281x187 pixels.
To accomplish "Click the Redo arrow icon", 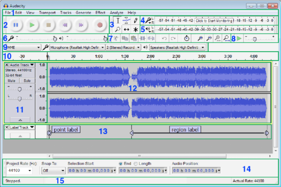I will [173, 38].
